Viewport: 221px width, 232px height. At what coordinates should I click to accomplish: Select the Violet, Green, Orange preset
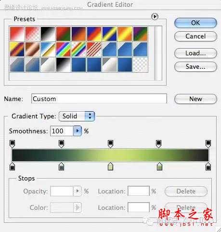(140, 34)
